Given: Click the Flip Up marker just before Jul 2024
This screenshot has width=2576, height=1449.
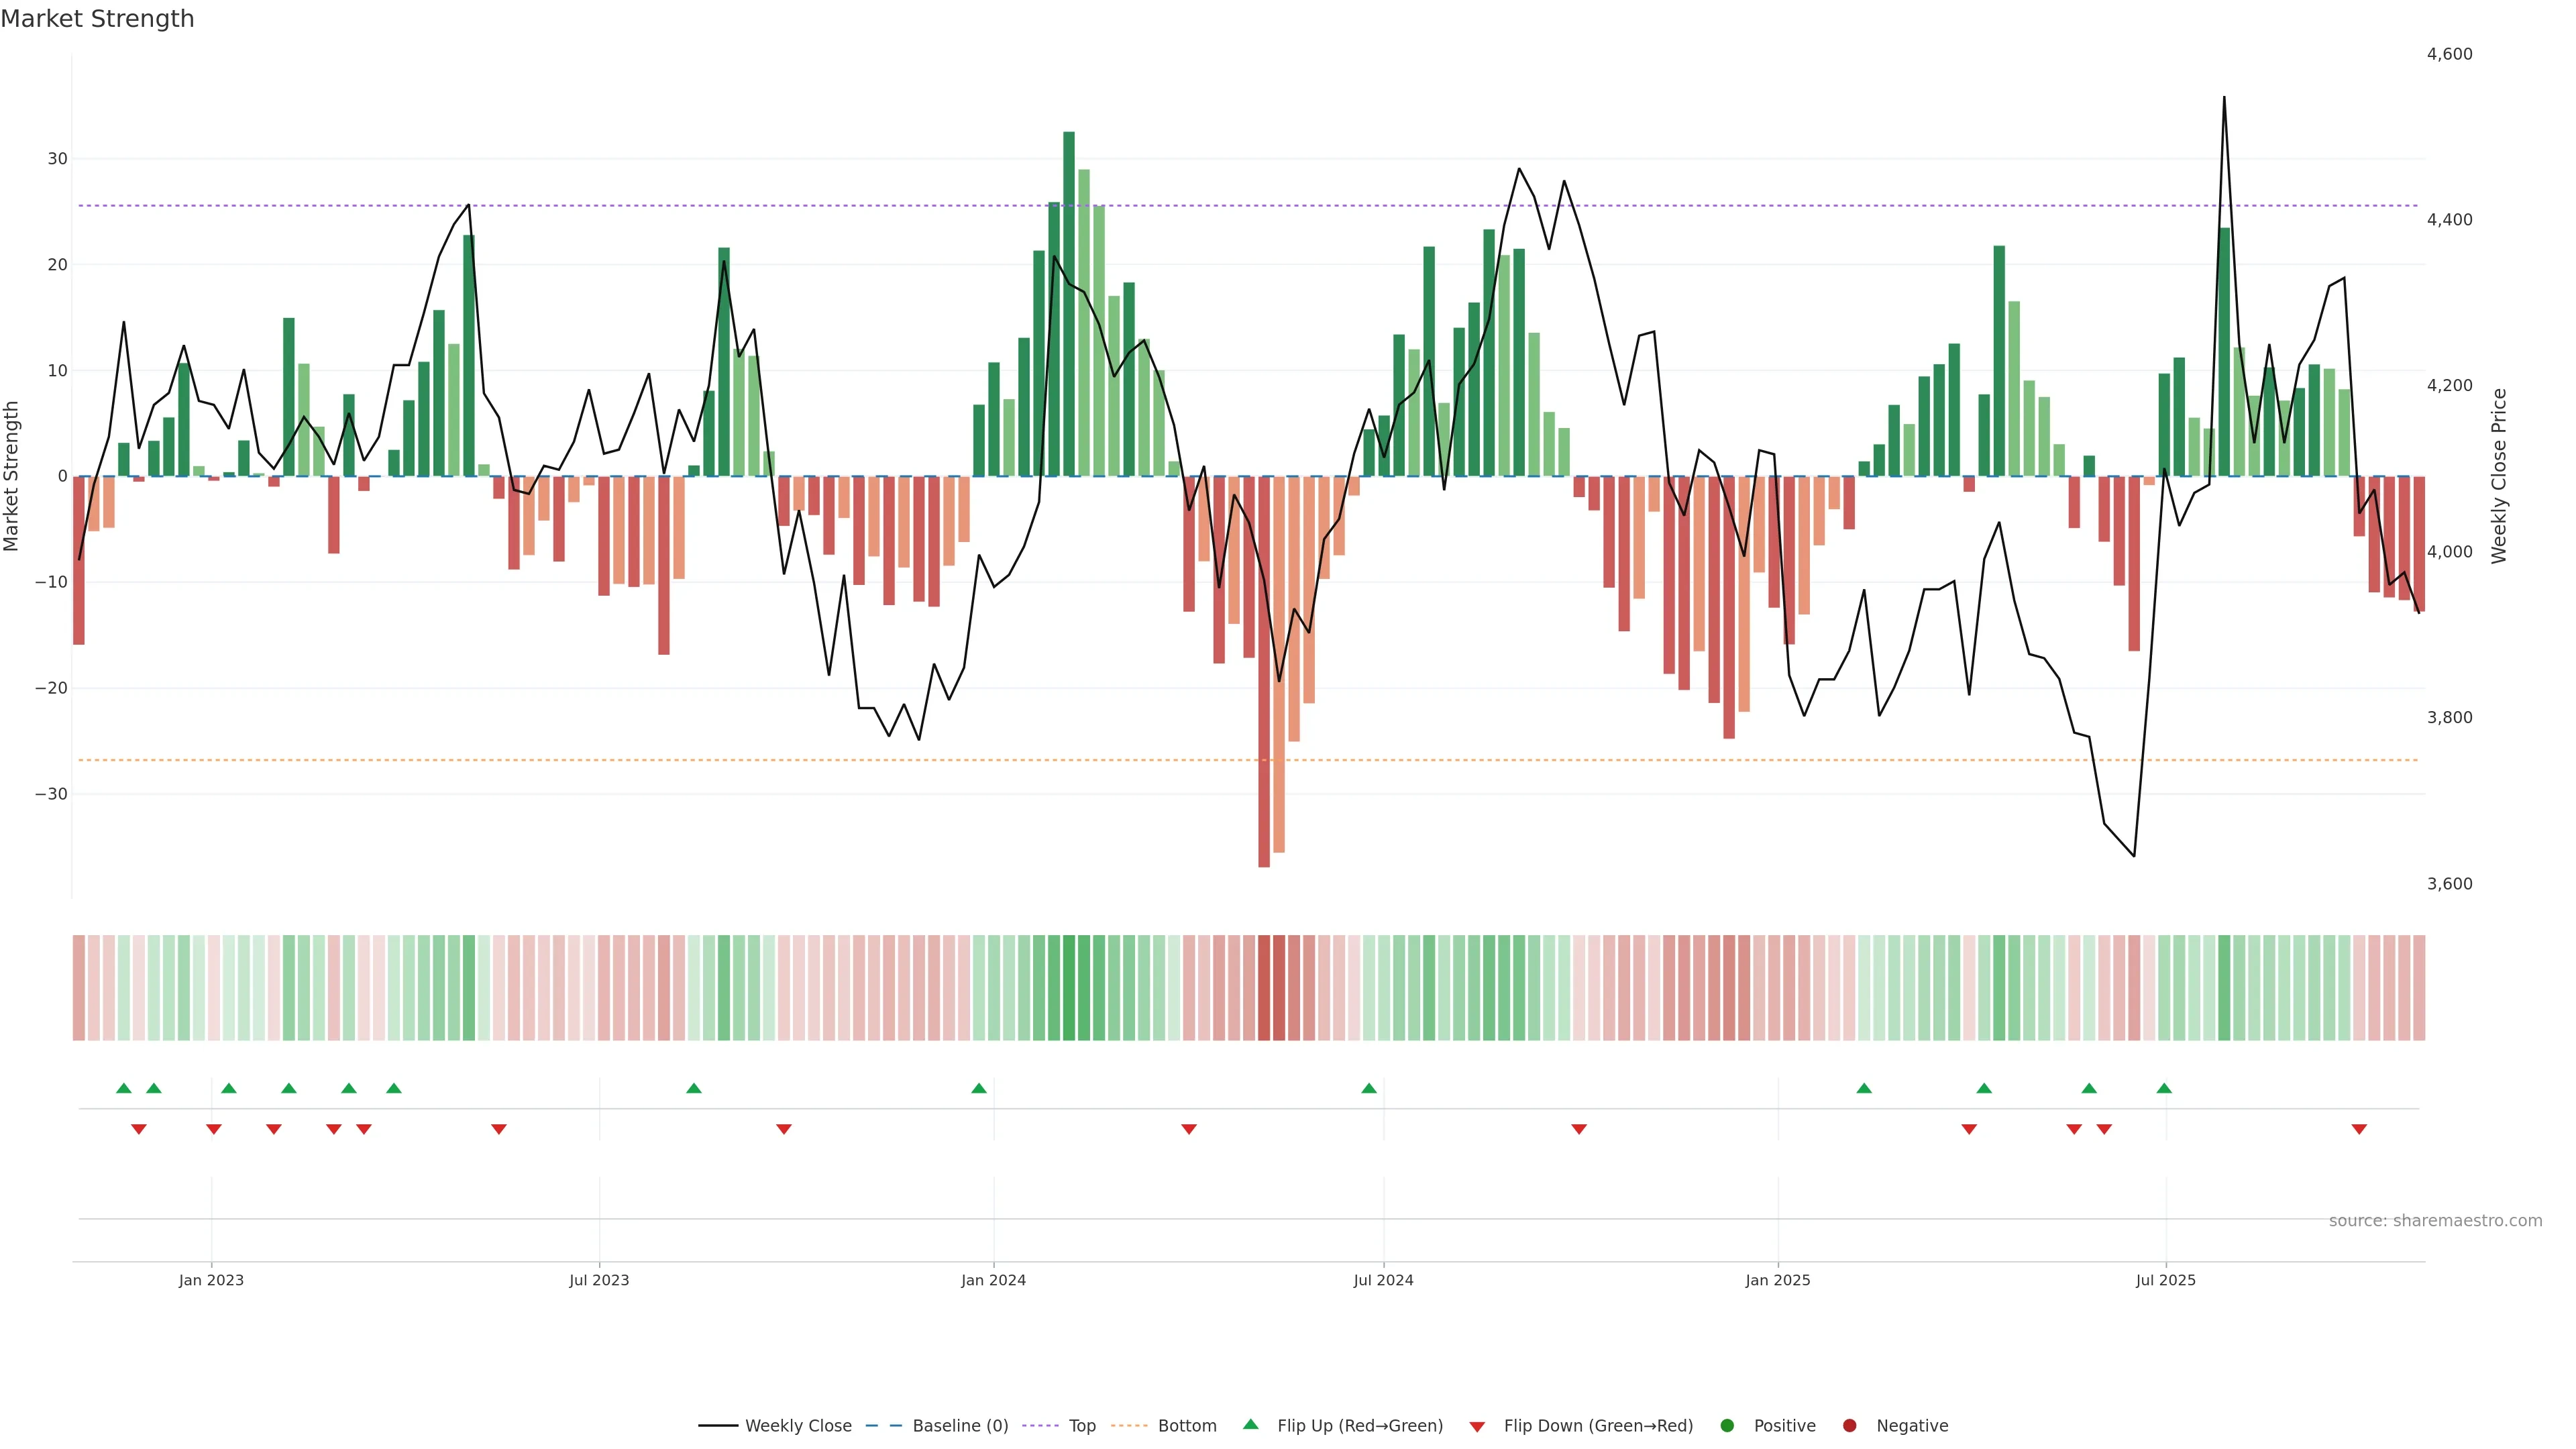Looking at the screenshot, I should (x=1369, y=1088).
